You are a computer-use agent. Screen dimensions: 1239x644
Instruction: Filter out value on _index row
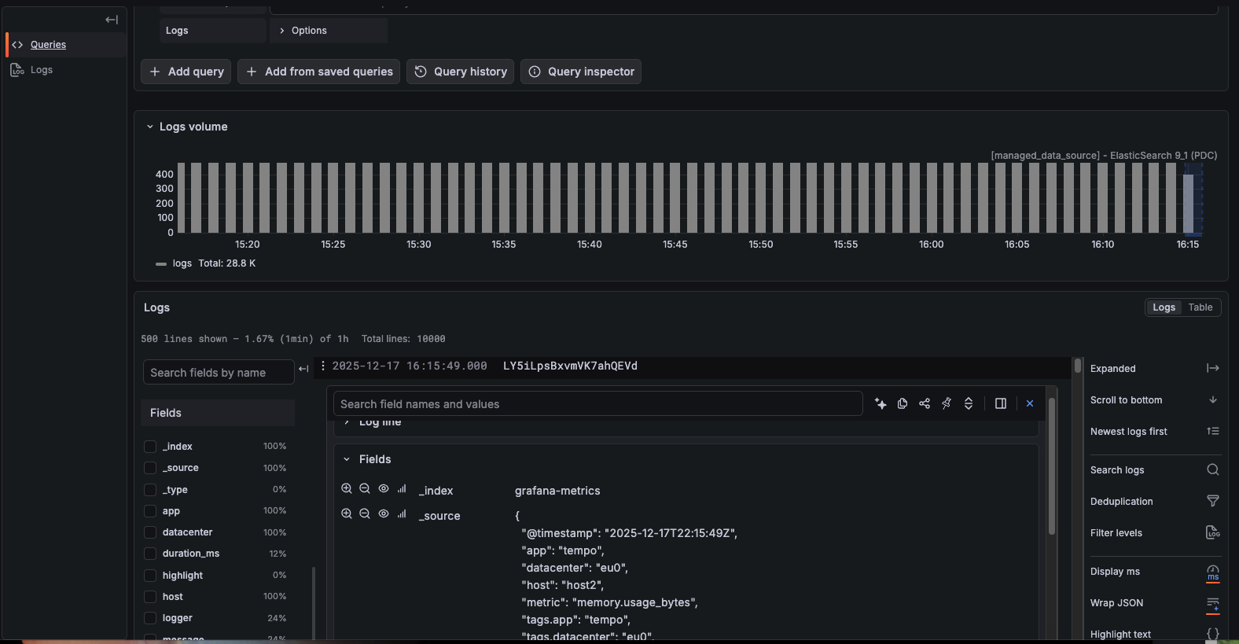point(365,488)
